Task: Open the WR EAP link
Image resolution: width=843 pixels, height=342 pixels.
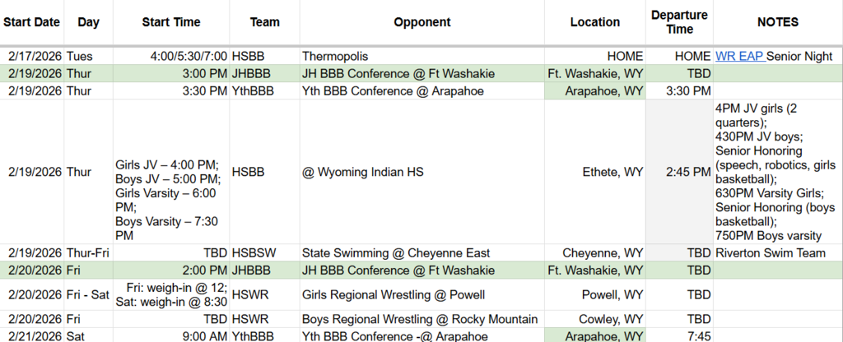Action: point(739,56)
